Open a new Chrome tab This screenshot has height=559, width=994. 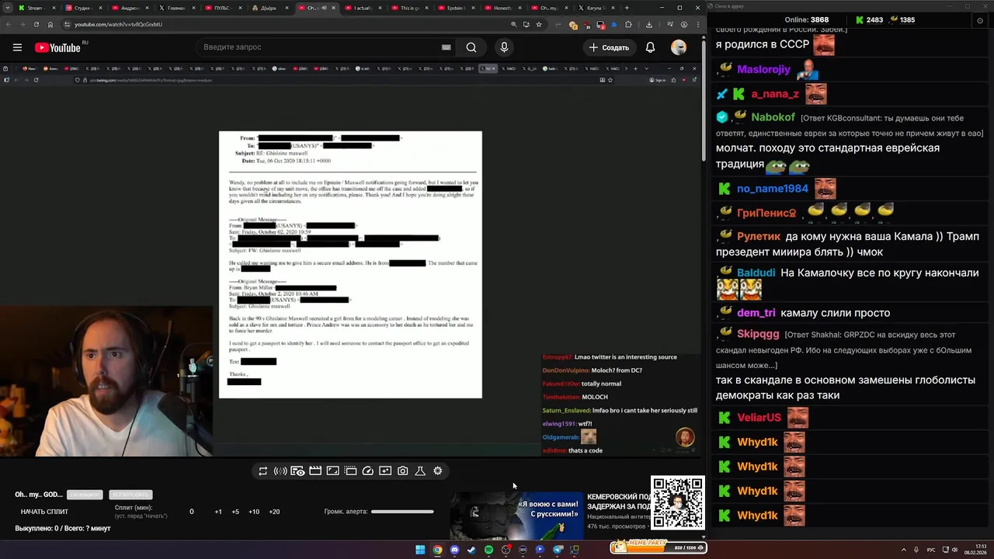click(627, 8)
